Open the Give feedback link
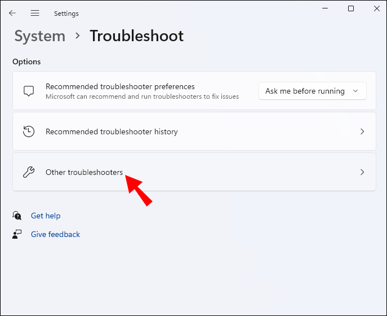Viewport: 387px width, 316px height. coord(55,234)
